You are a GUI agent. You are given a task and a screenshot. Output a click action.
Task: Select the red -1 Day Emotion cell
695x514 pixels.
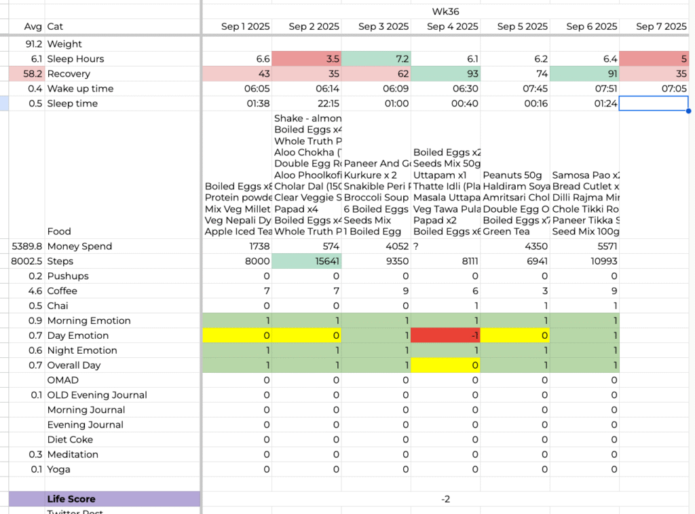point(446,335)
